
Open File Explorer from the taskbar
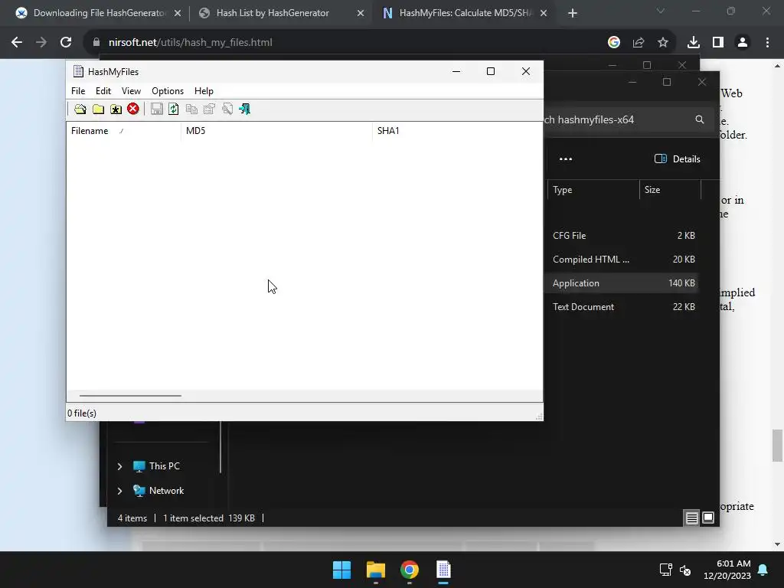tap(376, 570)
